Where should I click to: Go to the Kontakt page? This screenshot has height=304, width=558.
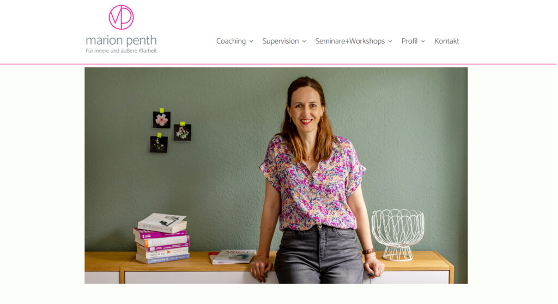[446, 41]
